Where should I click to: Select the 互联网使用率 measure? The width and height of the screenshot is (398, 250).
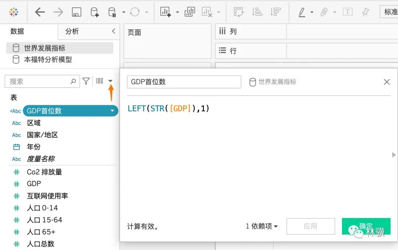(x=48, y=196)
